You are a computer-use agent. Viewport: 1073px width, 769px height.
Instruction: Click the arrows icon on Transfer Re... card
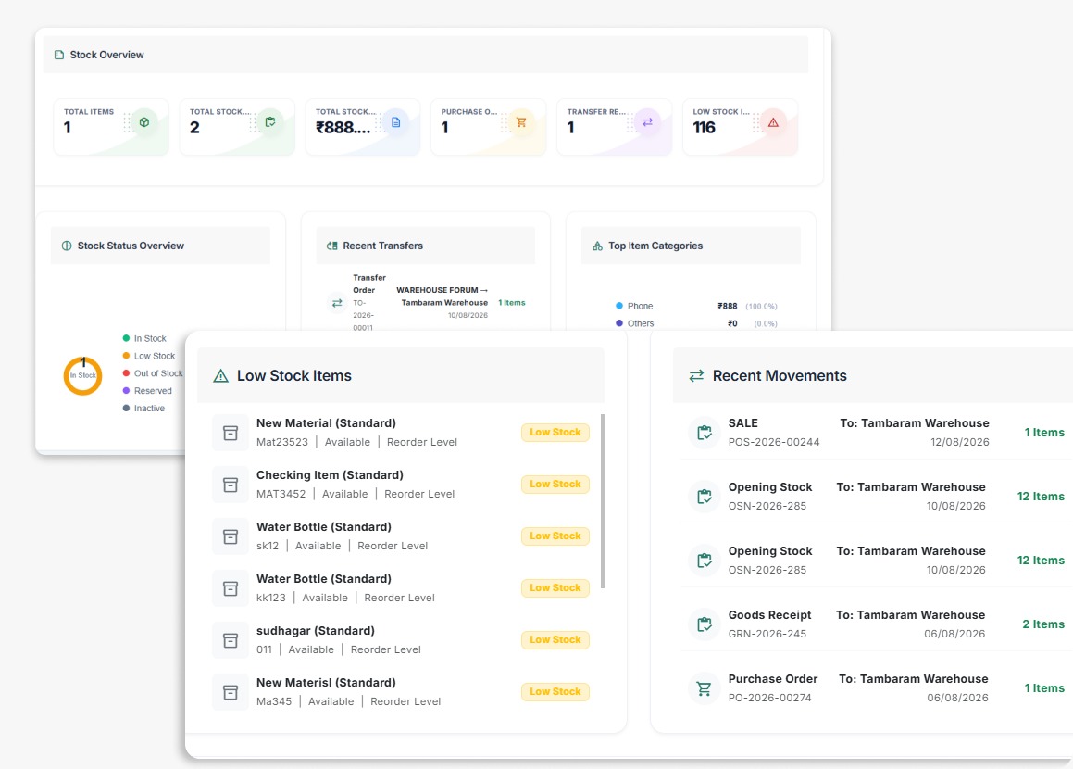tap(647, 122)
